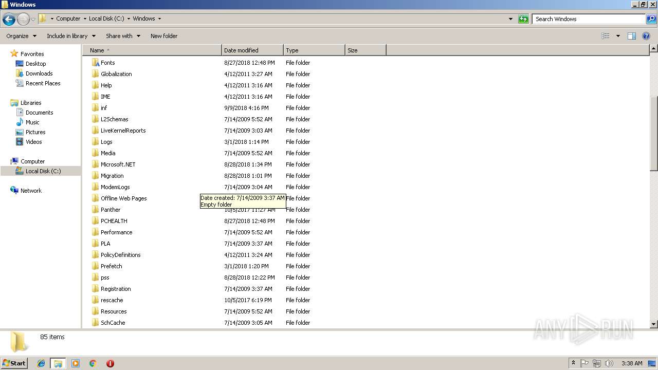Open the Share with menu
The width and height of the screenshot is (658, 370).
point(123,36)
